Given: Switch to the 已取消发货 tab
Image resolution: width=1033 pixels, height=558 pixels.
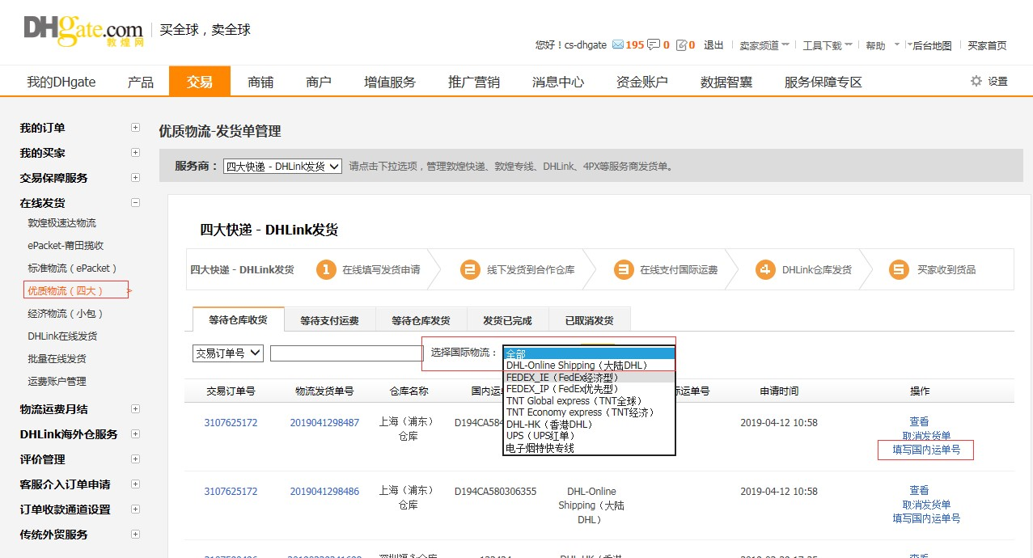Looking at the screenshot, I should click(589, 320).
